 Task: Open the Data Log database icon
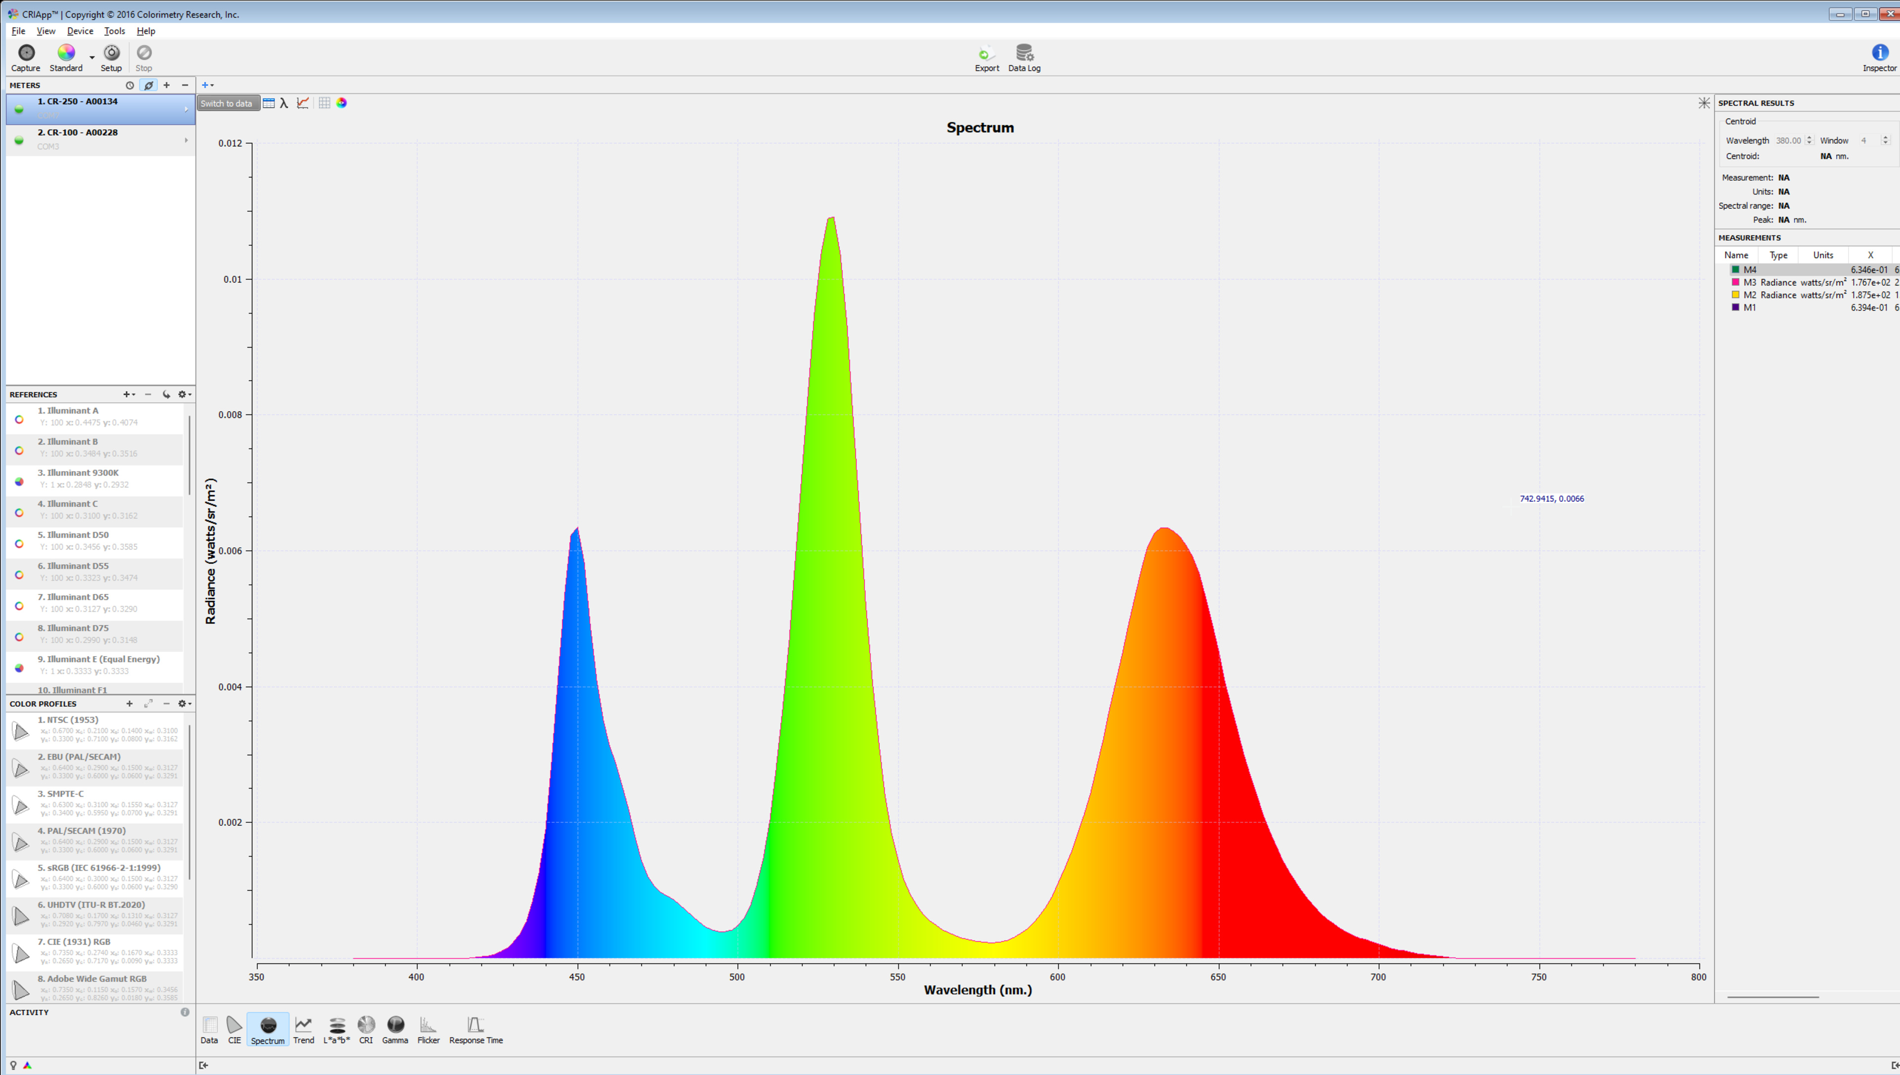(x=1024, y=53)
